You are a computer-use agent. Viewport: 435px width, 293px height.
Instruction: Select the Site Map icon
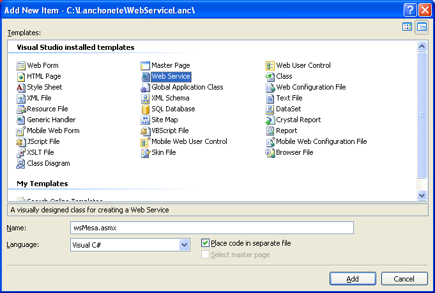145,120
